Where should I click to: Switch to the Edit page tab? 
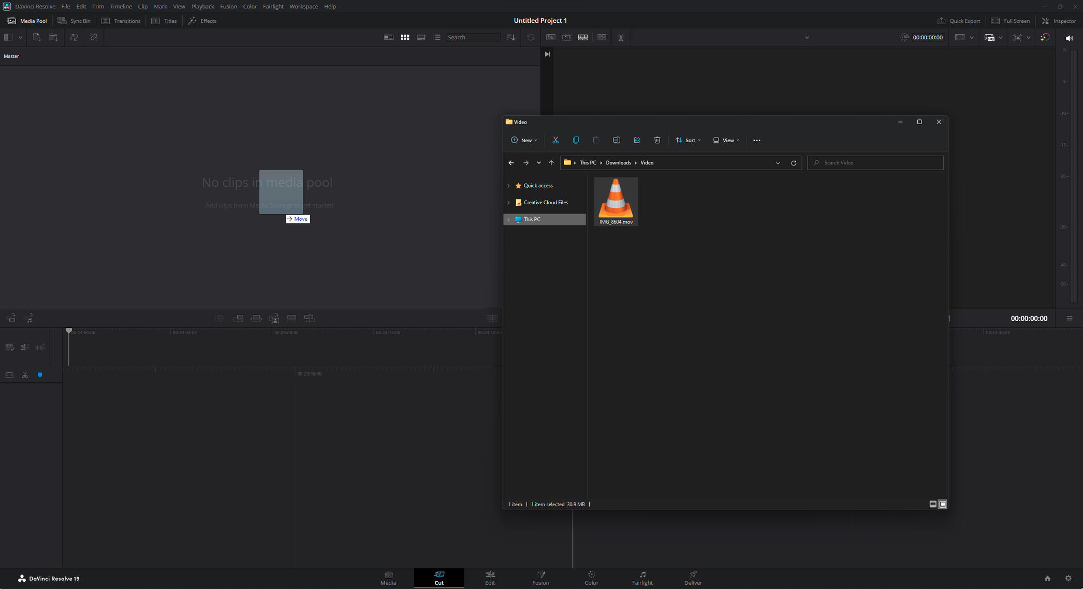coord(490,578)
